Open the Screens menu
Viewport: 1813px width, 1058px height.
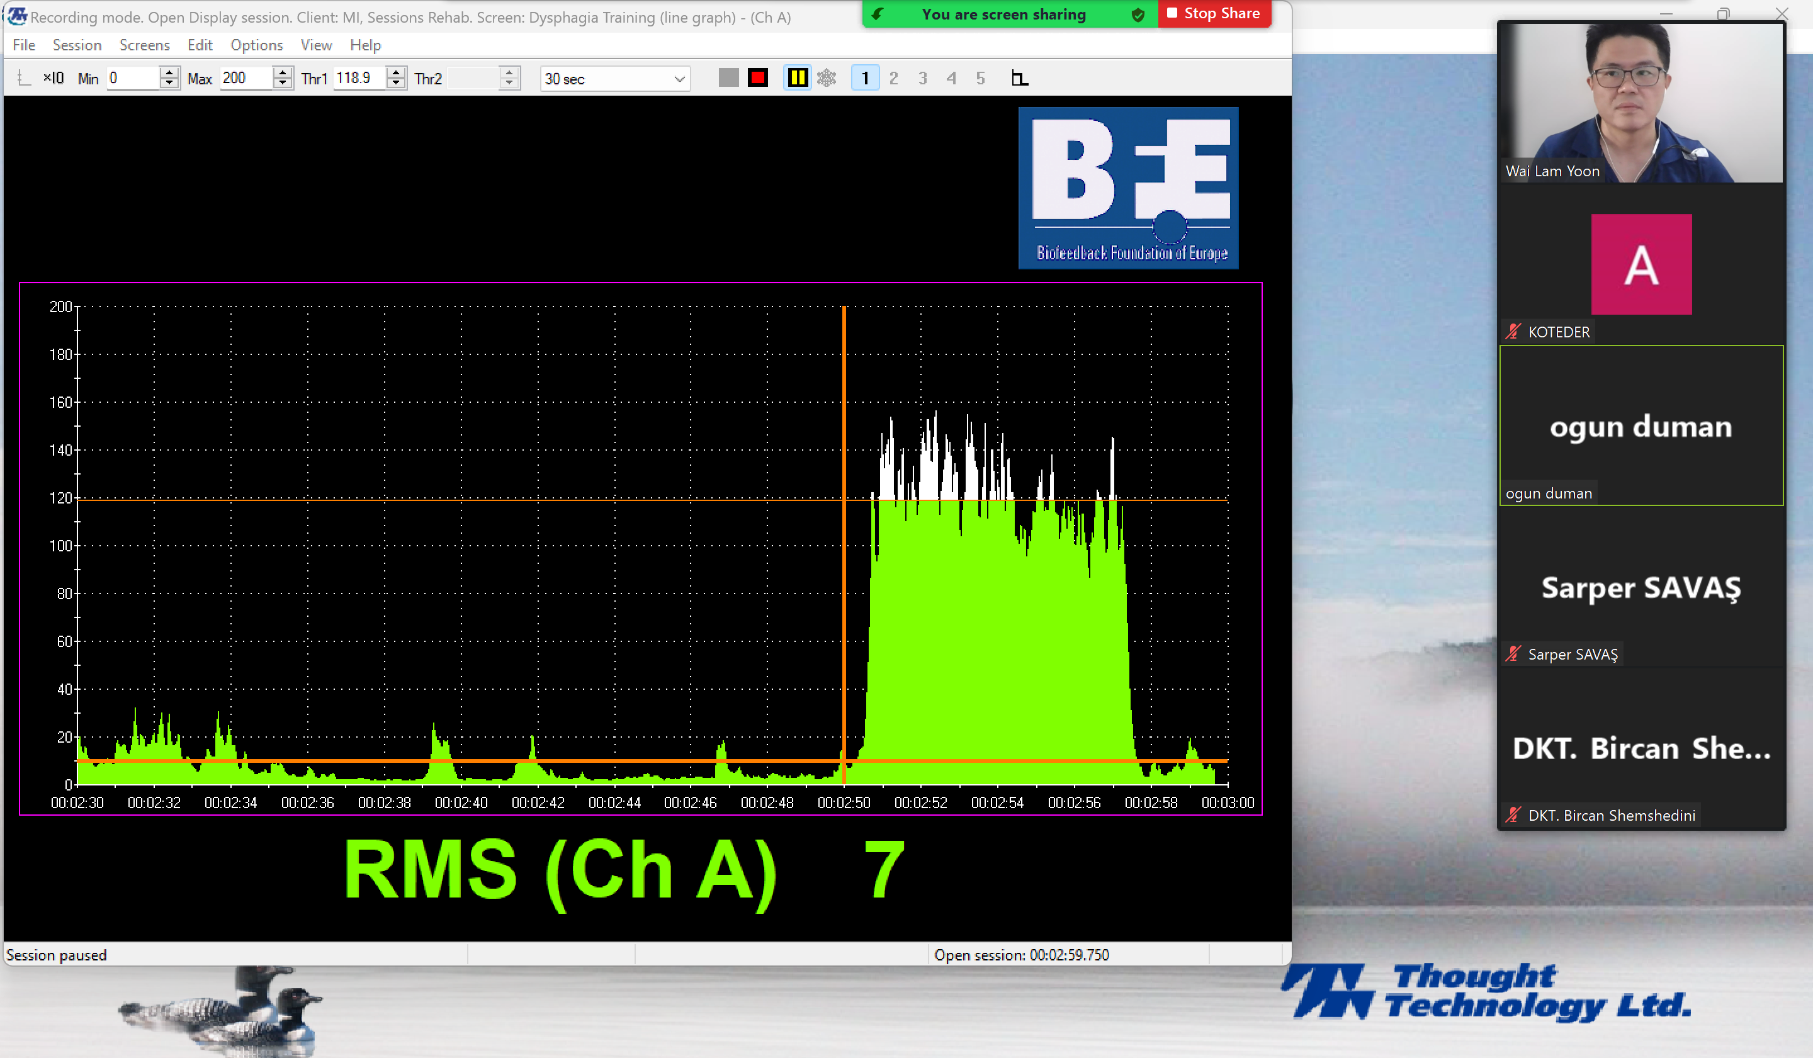pyautogui.click(x=144, y=45)
